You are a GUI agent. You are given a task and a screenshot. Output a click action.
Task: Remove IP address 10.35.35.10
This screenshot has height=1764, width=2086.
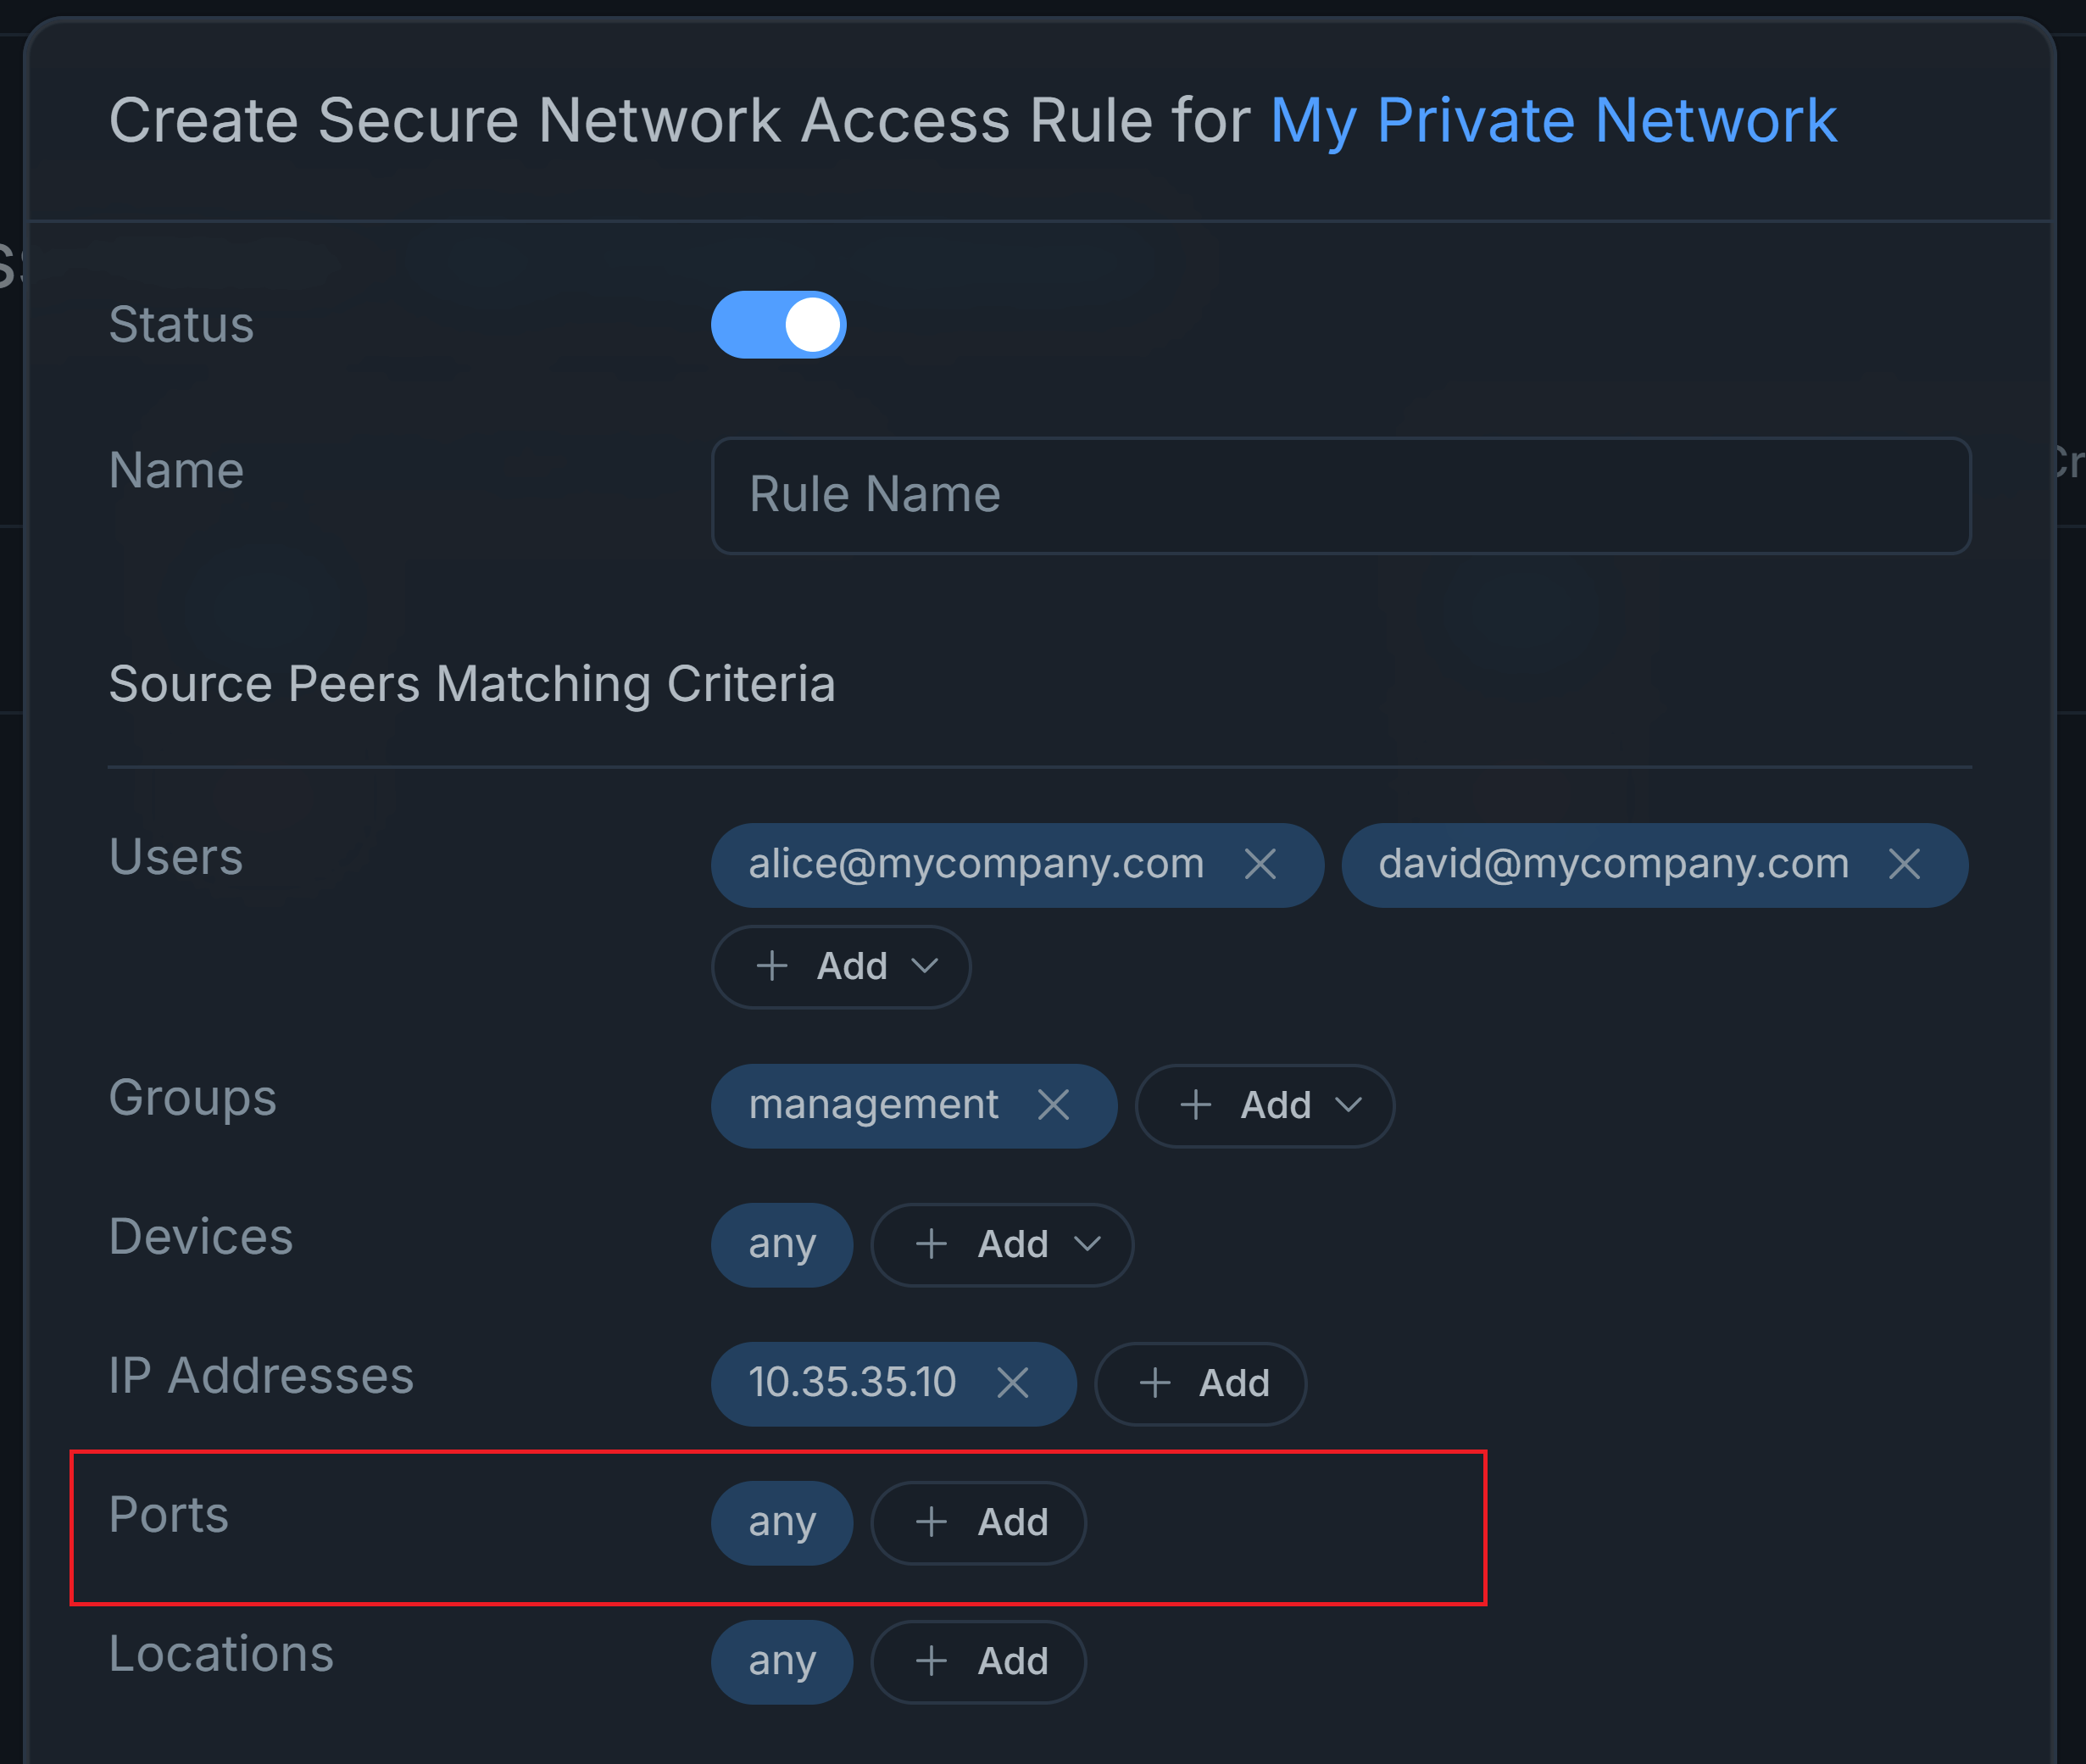pos(1013,1383)
